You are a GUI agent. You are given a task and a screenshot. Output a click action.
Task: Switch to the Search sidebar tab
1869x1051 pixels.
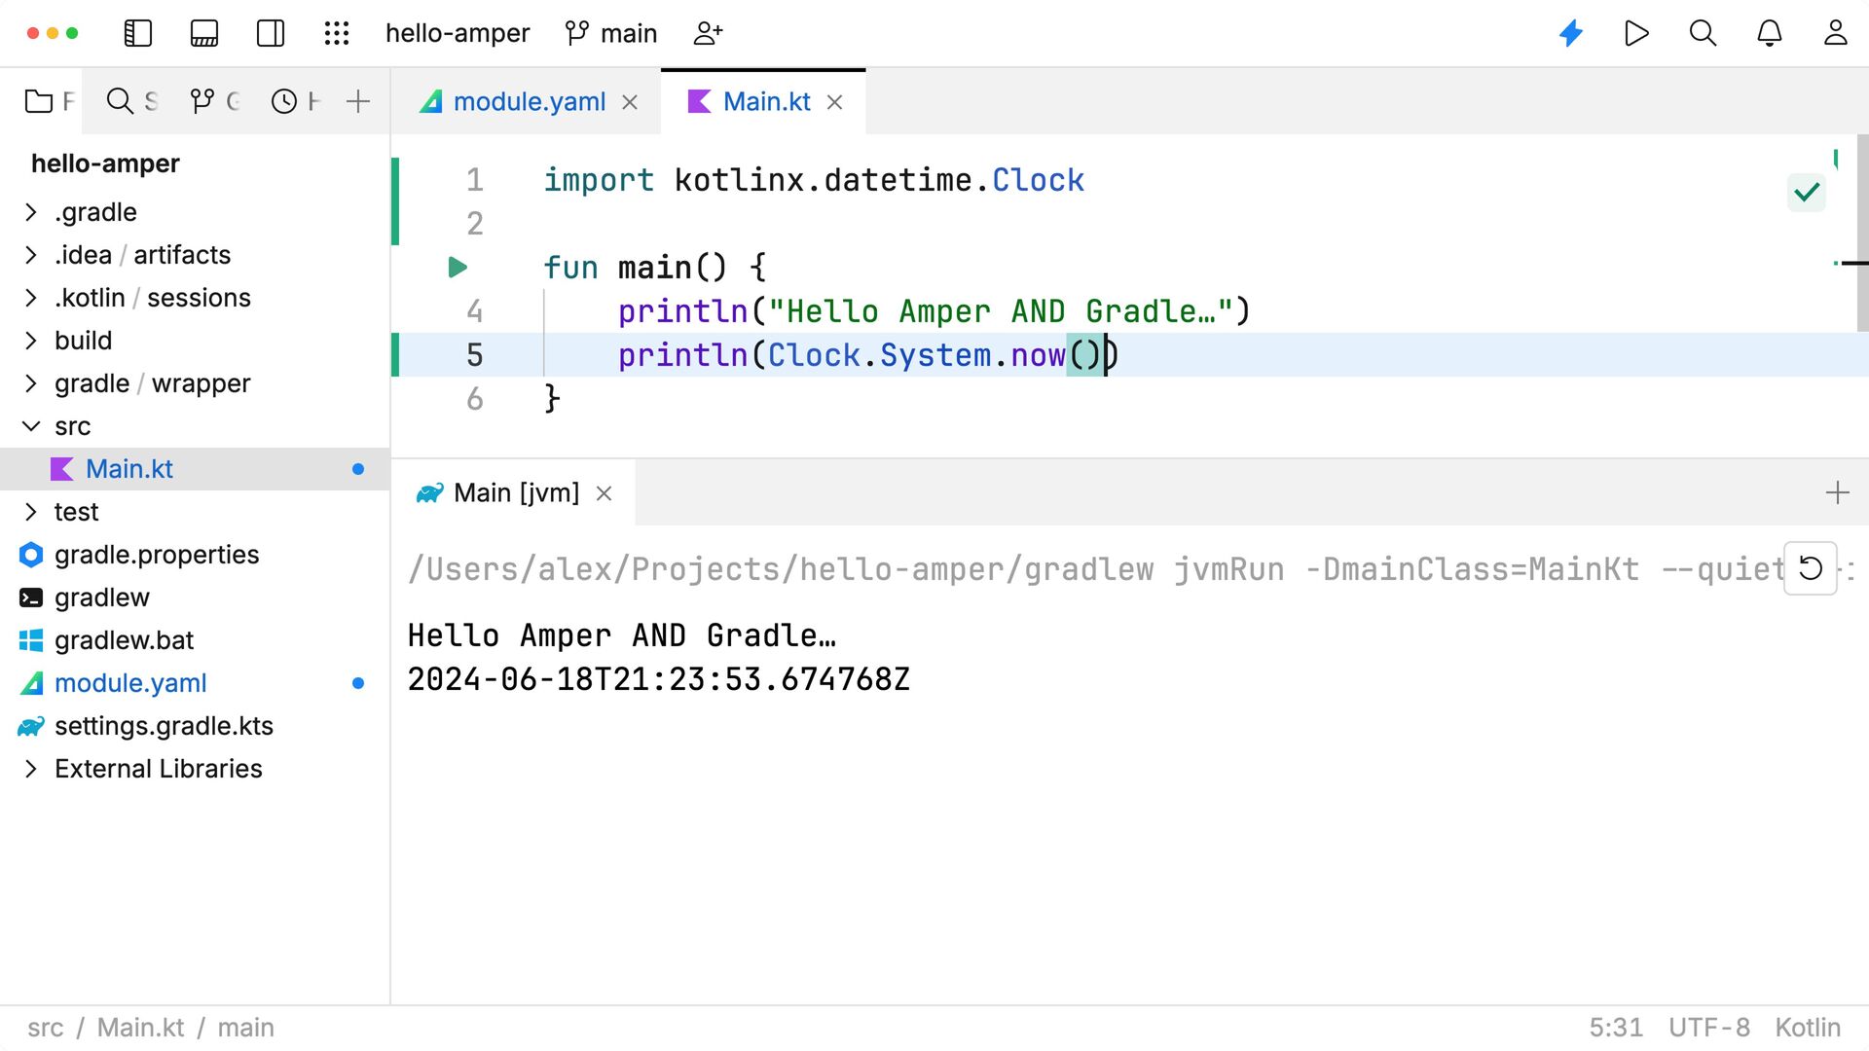pyautogui.click(x=131, y=101)
